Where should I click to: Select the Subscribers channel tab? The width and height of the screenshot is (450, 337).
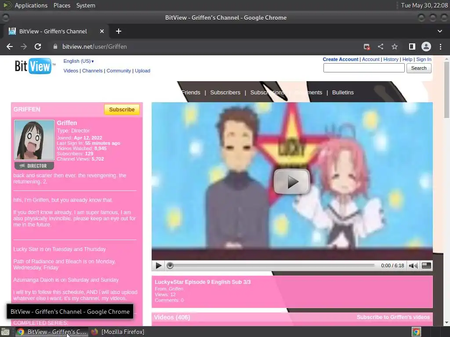tap(225, 93)
